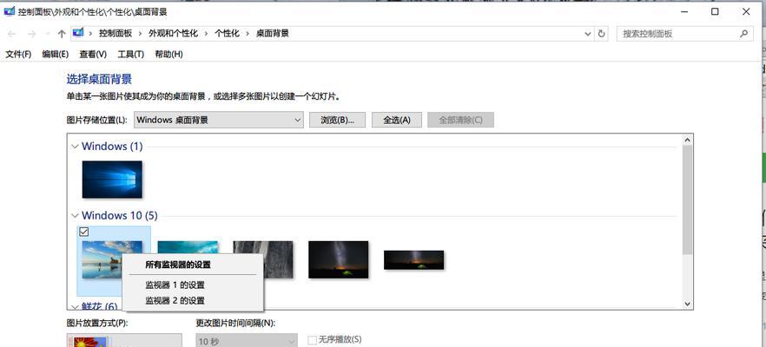Click the window title bar control panel icon
766x347 pixels.
[10, 12]
